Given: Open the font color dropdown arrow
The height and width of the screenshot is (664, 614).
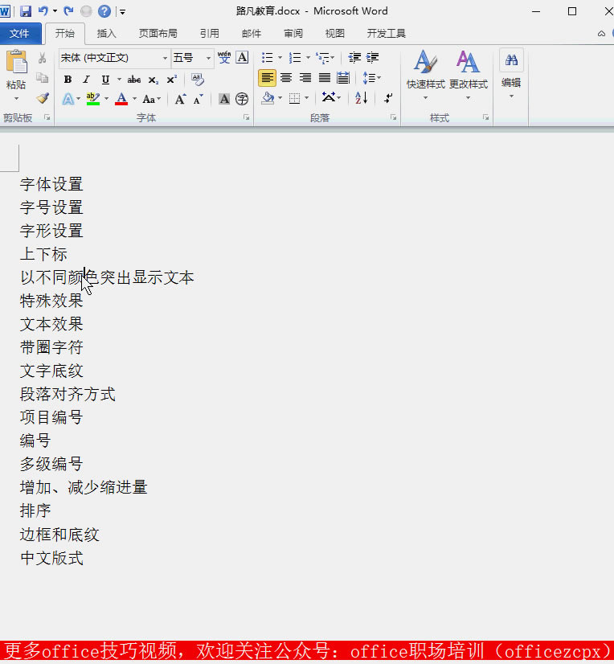Looking at the screenshot, I should coord(135,99).
